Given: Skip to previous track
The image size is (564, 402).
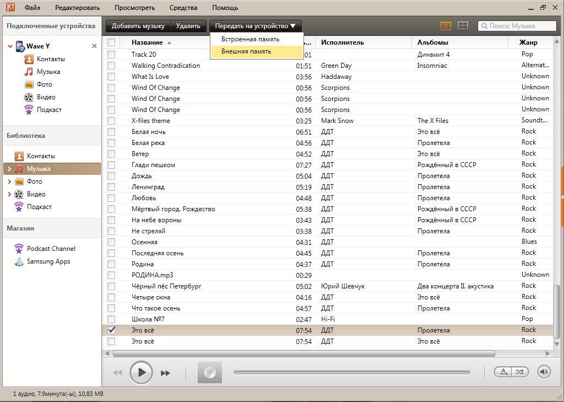Looking at the screenshot, I should click(x=118, y=373).
